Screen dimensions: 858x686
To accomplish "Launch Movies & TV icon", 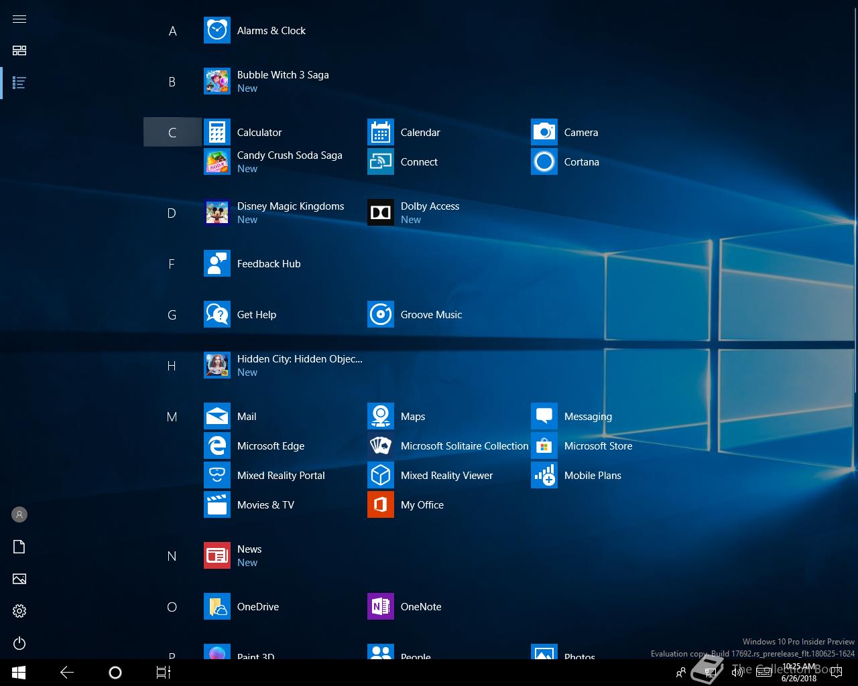I will pyautogui.click(x=217, y=505).
